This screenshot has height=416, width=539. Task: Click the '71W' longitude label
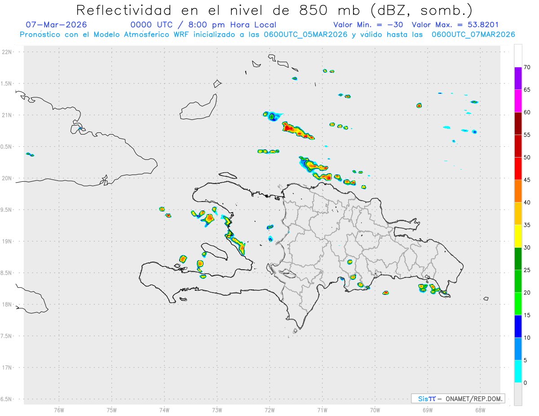[323, 409]
